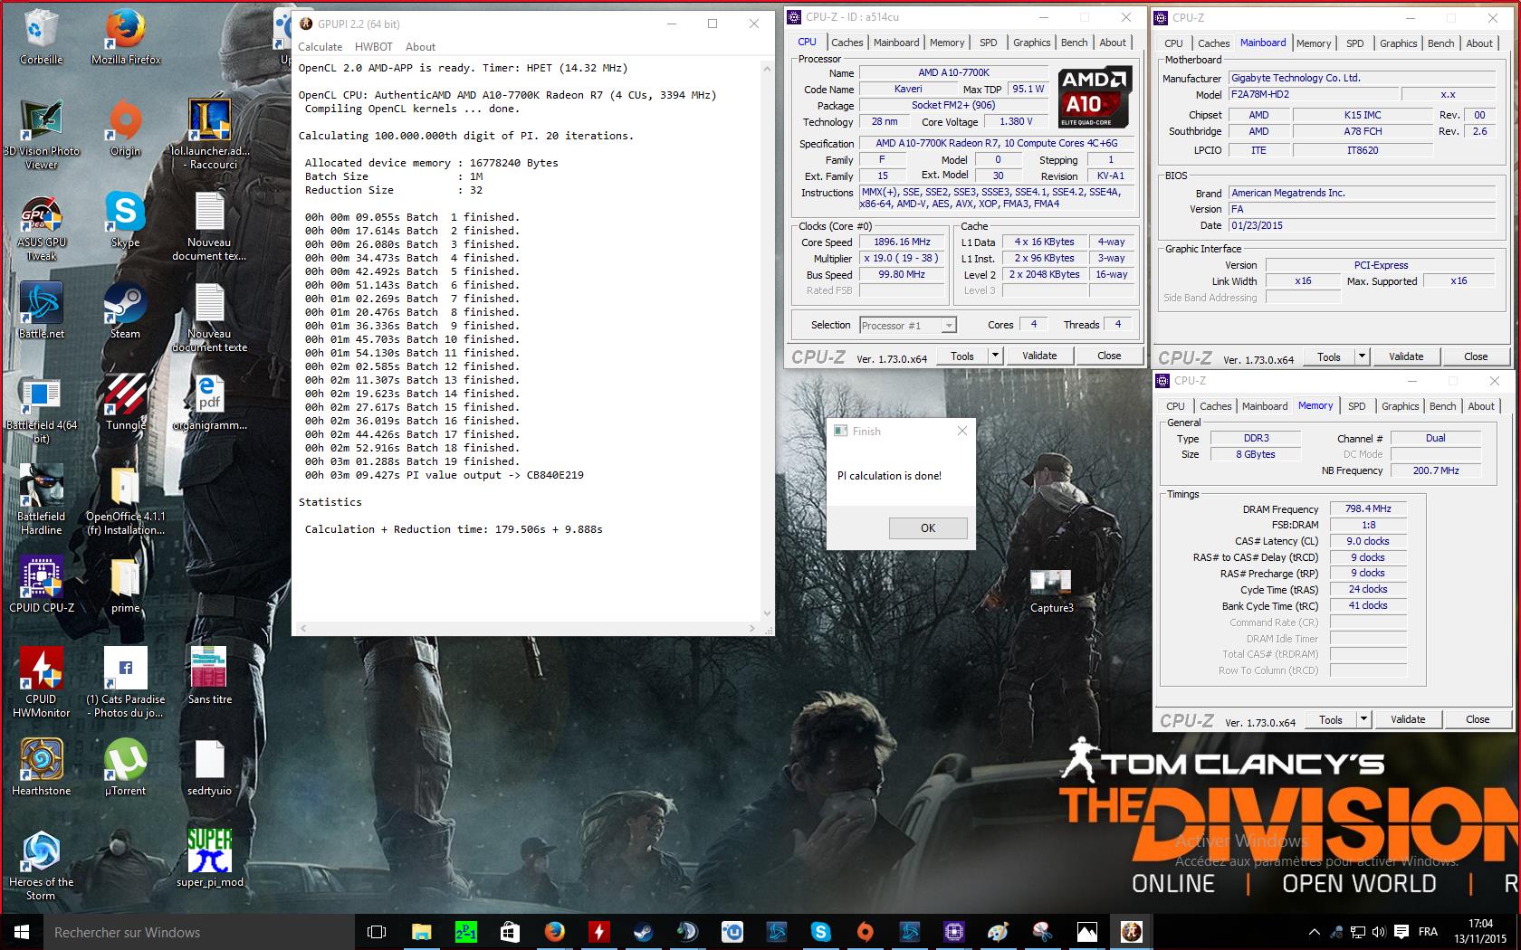
Task: Open OpenOffice 4.1.1 installation folder
Action: [125, 500]
